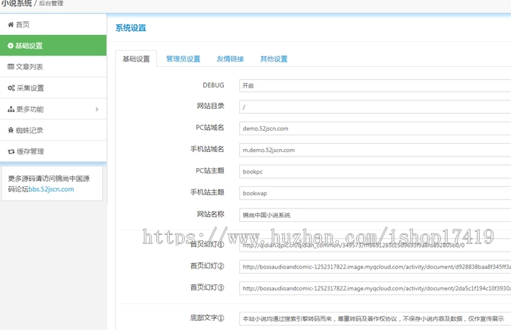Click the table icon beside 文章列表
This screenshot has width=511, height=330.
point(11,67)
